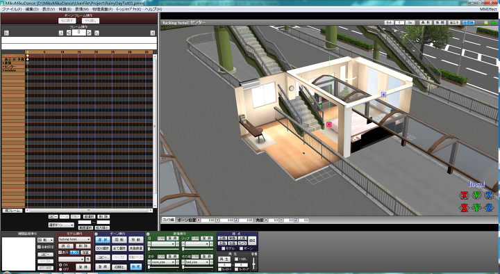This screenshot has height=274, width=500.
Task: Click the upper blue Z axis rotation handle
Action: tap(489, 195)
